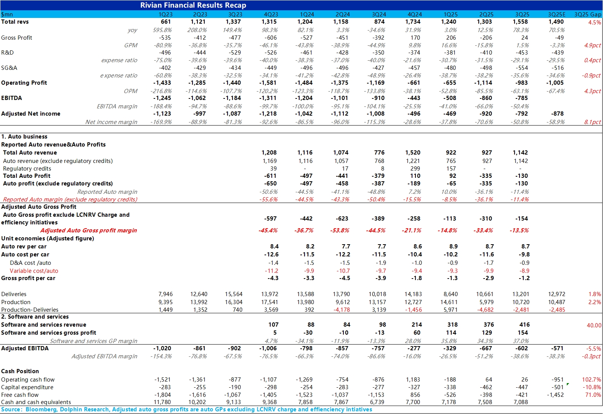Viewport: 603px width, 414px height.
Task: Select the $mn header cell
Action: tap(7, 14)
